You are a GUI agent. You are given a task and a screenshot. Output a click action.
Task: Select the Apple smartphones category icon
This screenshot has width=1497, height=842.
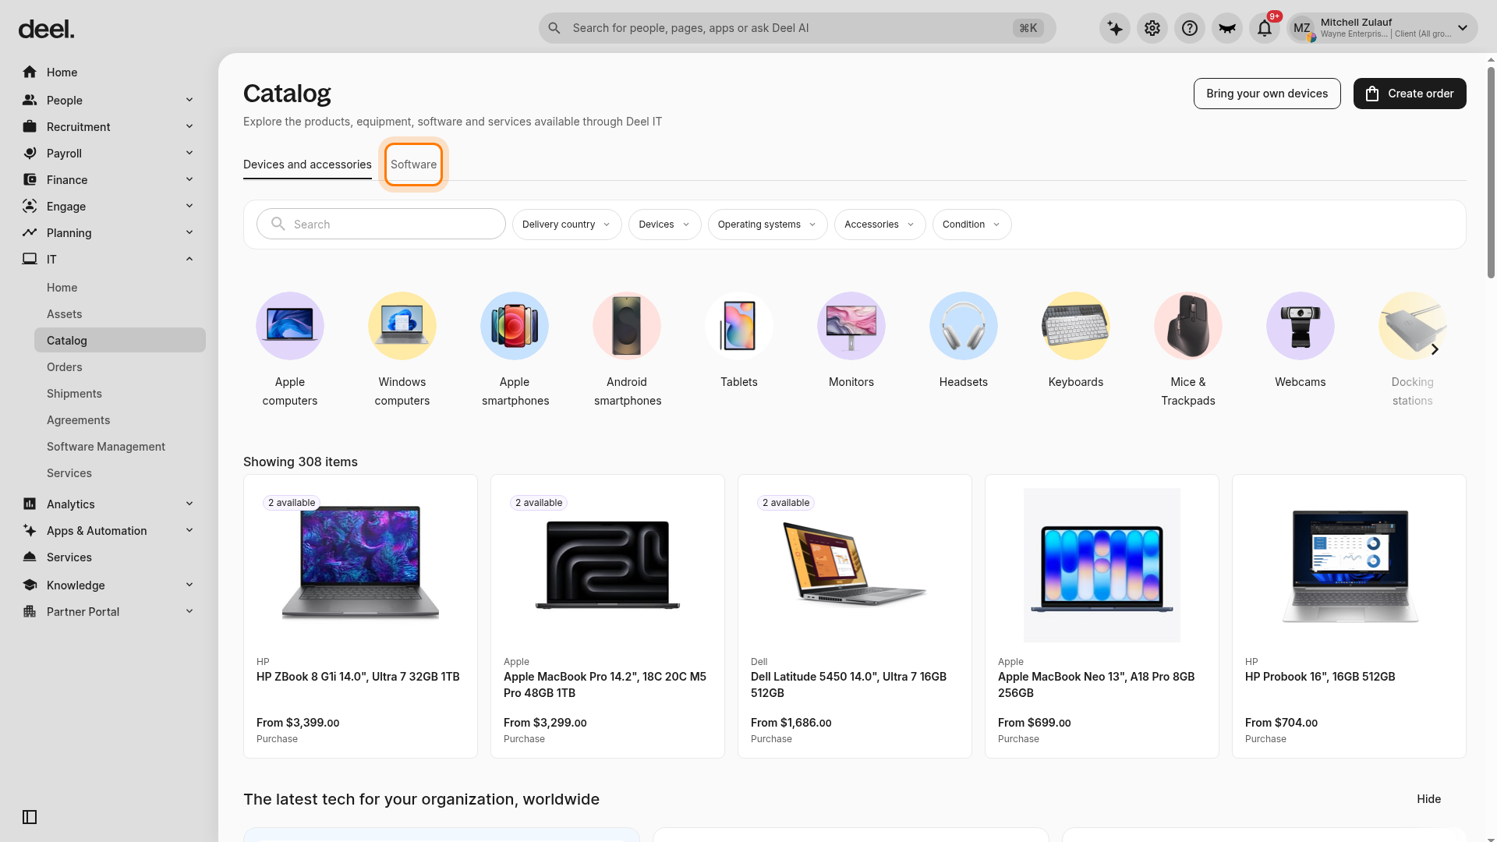(515, 326)
